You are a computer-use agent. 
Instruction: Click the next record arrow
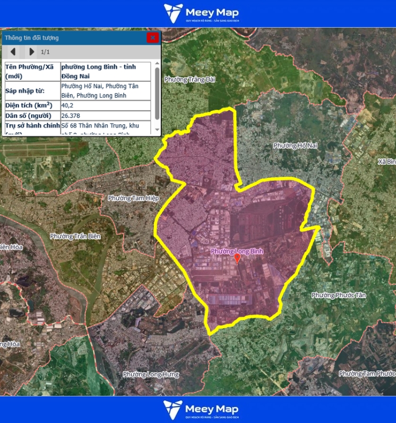(31, 52)
